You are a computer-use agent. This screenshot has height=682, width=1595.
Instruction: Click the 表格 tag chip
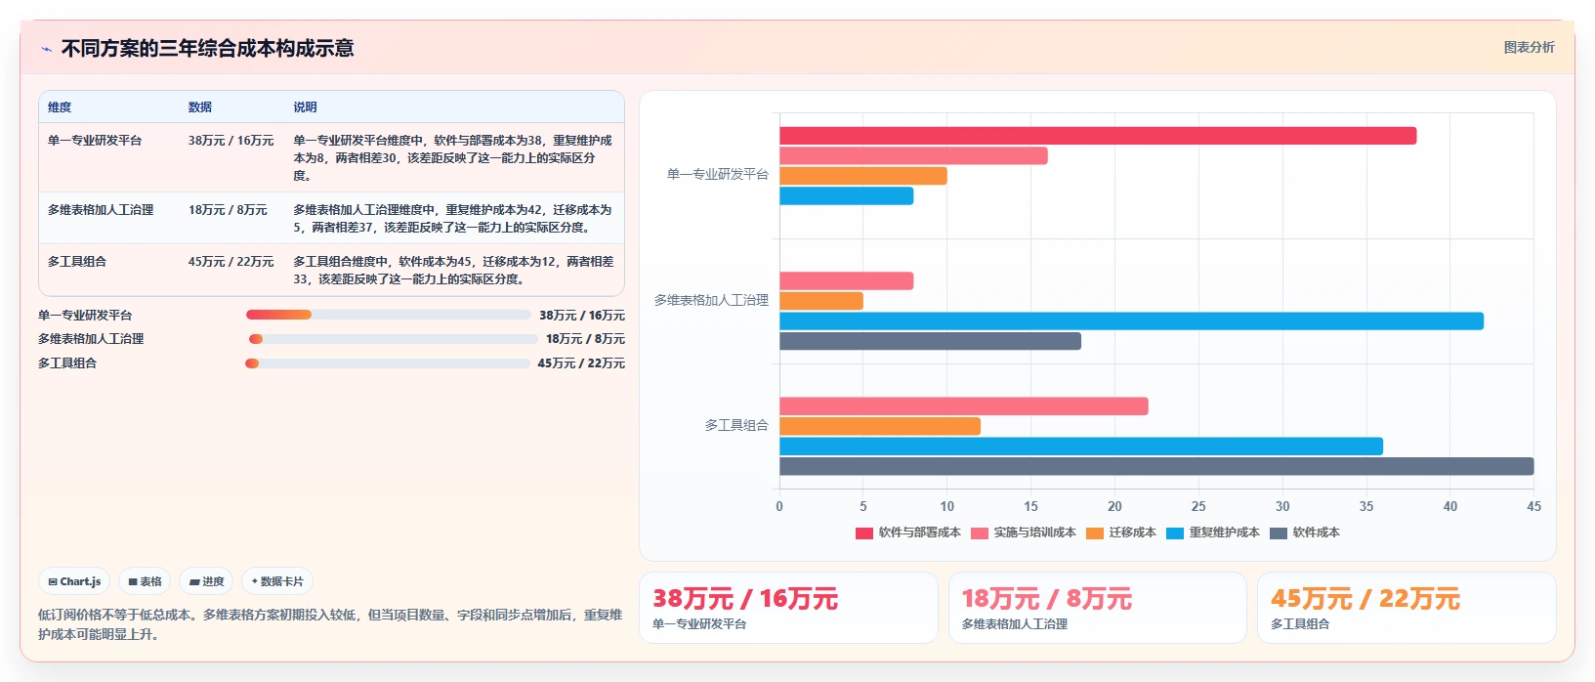point(145,581)
